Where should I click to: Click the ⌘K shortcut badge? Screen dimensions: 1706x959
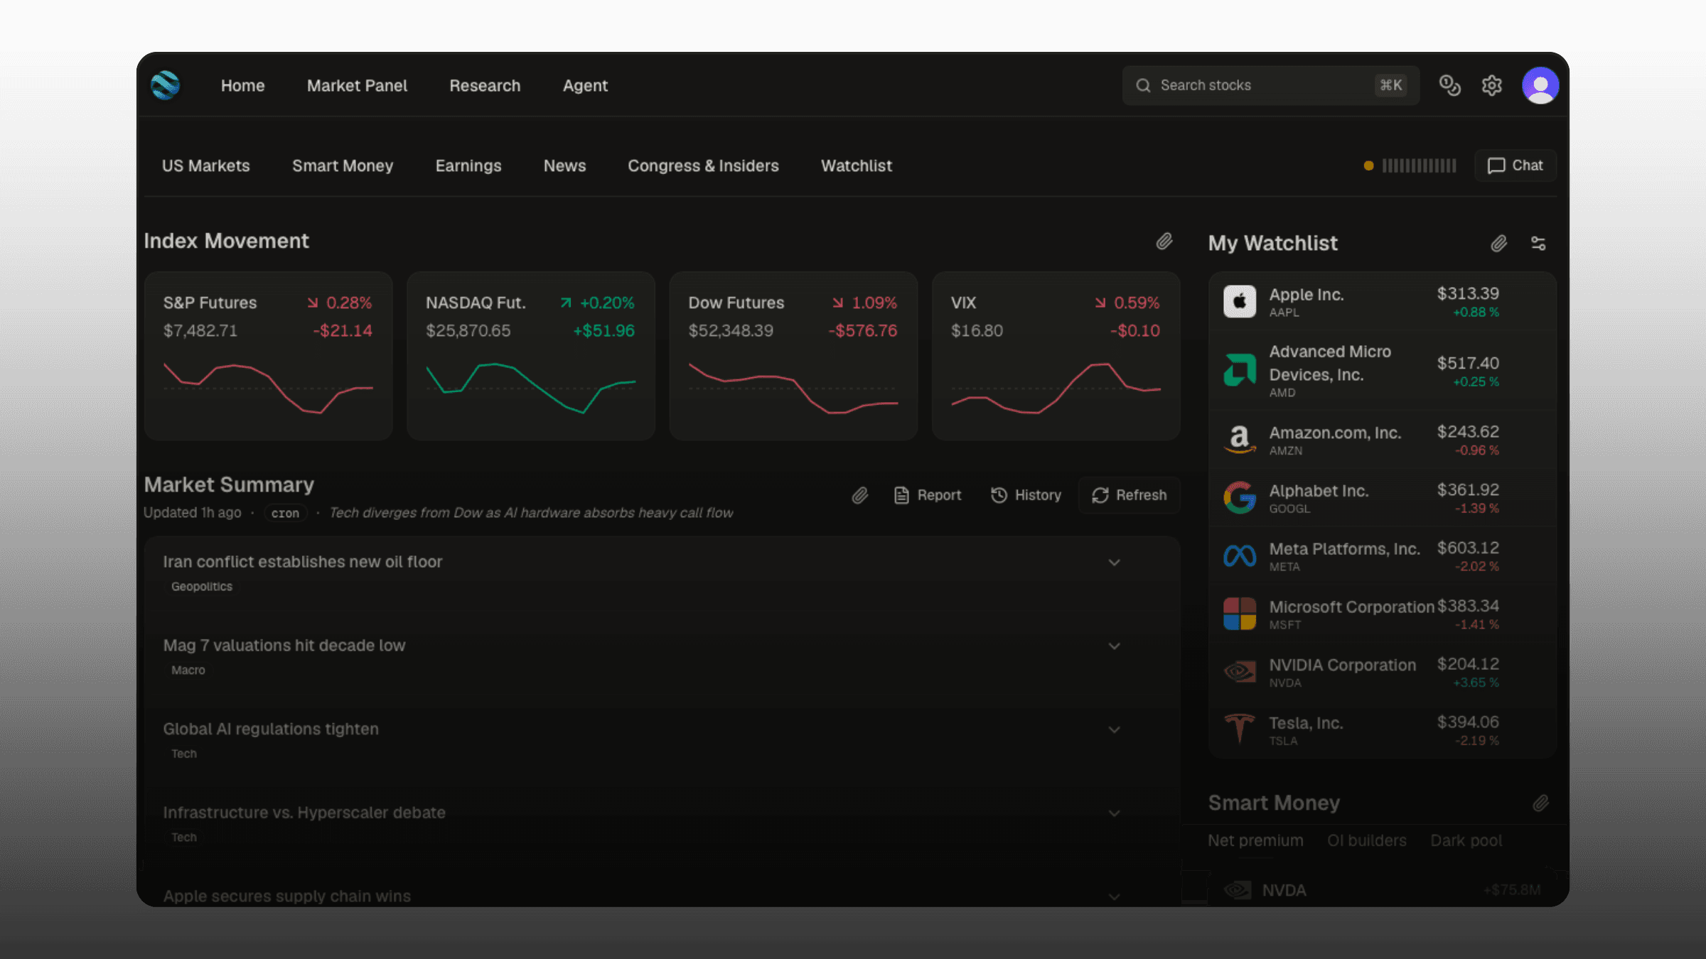1390,85
